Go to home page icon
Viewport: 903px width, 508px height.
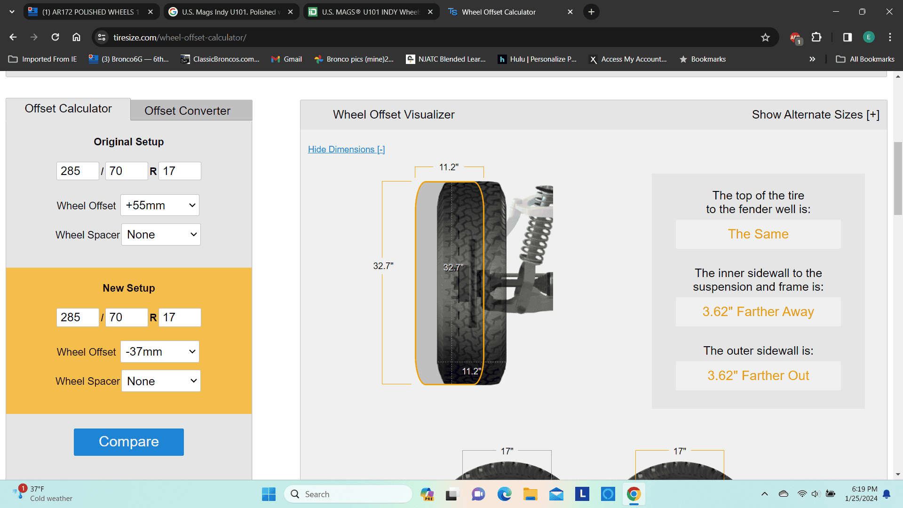click(76, 37)
